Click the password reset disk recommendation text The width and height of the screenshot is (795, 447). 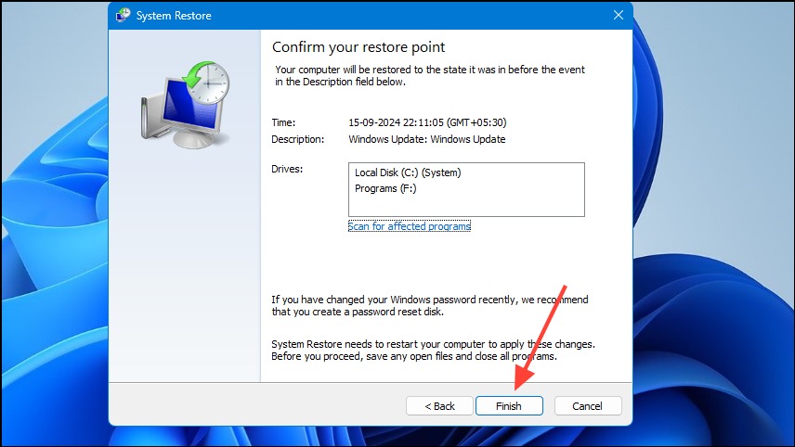point(430,306)
